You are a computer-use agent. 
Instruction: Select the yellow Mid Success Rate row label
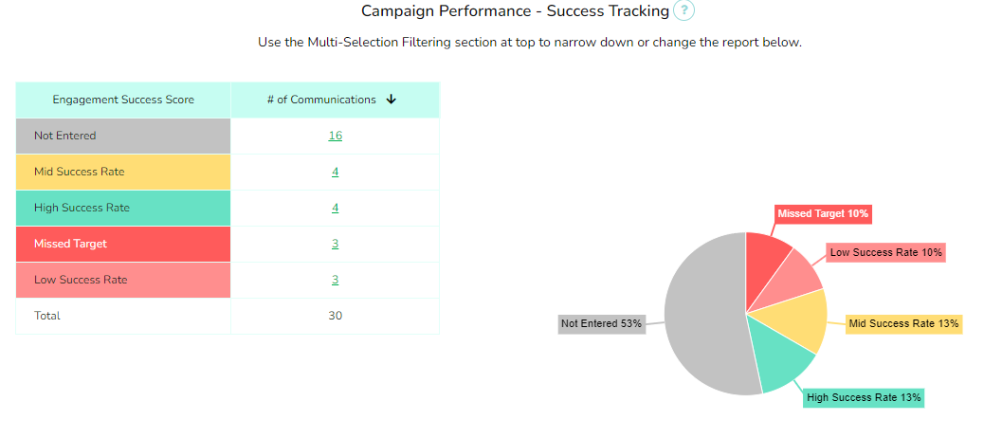click(123, 172)
